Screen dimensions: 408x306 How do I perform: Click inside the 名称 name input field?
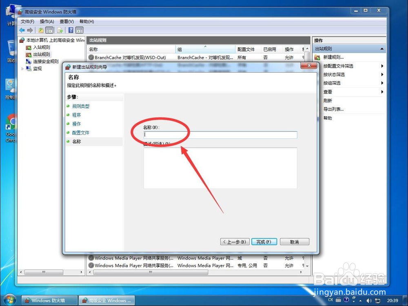[x=220, y=135]
